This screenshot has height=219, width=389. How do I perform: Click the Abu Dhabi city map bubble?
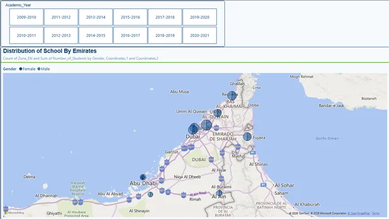tap(143, 177)
